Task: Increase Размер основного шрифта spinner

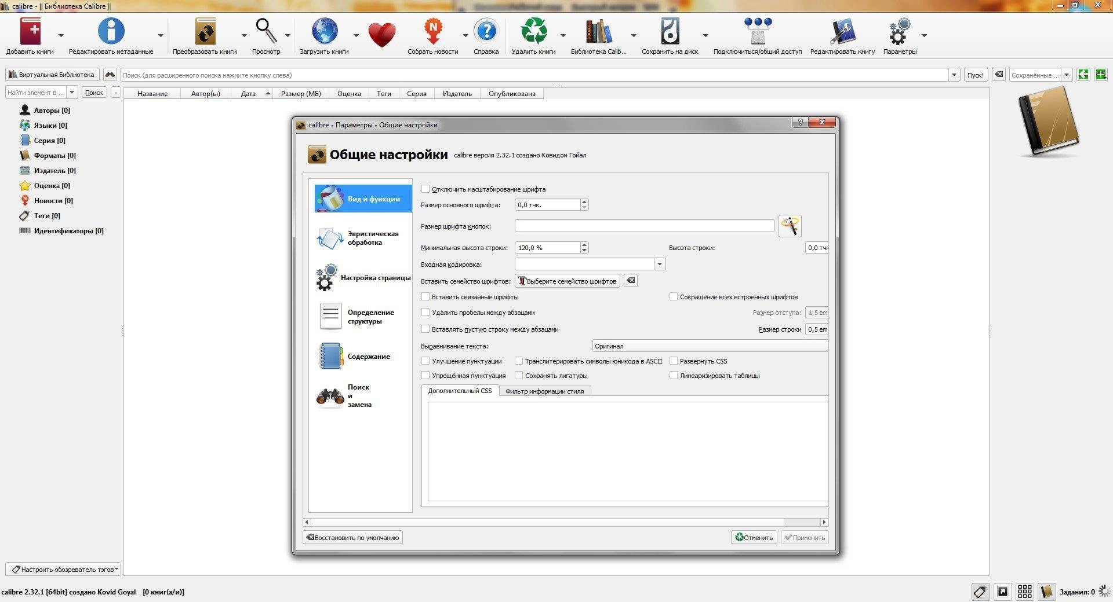Action: (584, 202)
